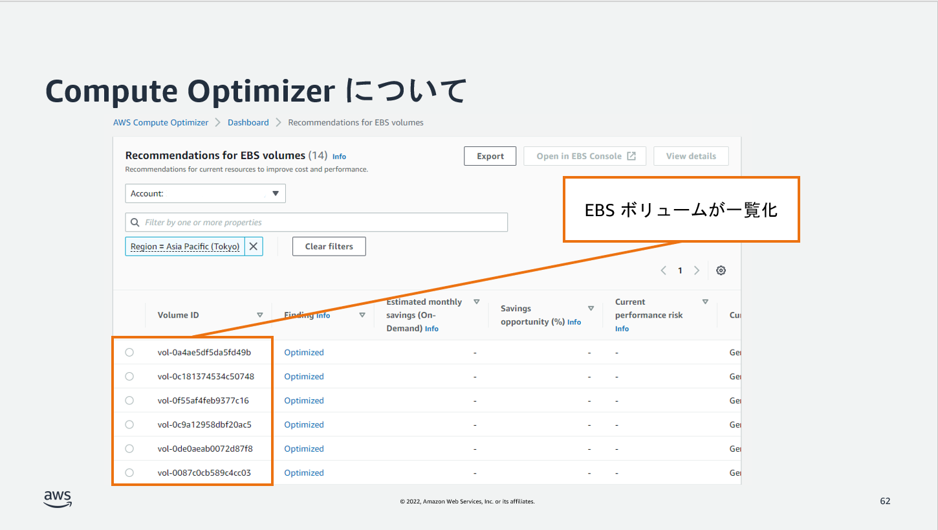Navigate to AWS Compute Optimizer breadcrumb

tap(160, 122)
